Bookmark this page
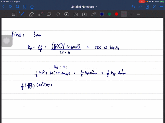165x123 pixels. click(x=25, y=7)
